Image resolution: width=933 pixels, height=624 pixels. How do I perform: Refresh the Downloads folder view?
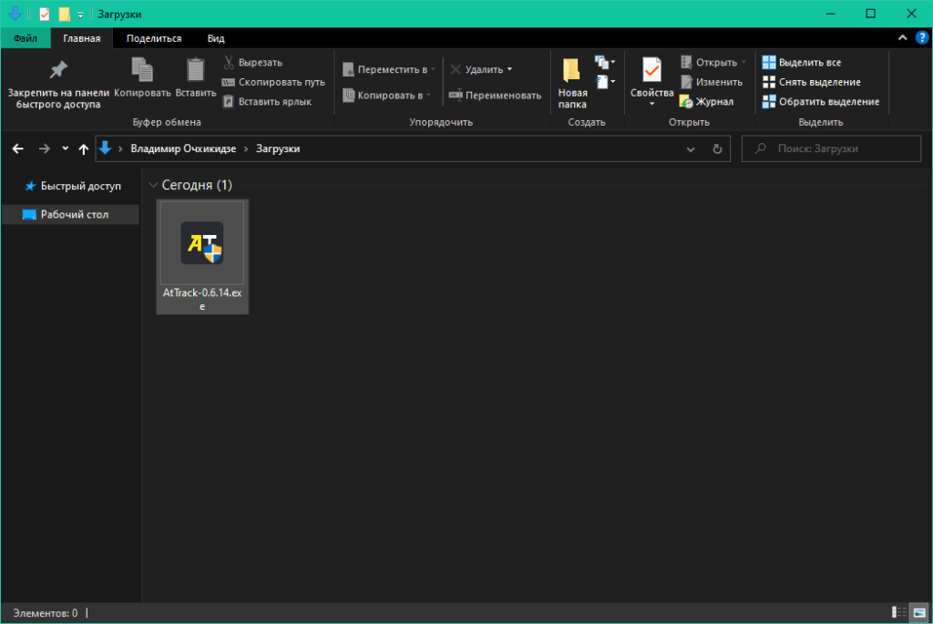click(717, 148)
